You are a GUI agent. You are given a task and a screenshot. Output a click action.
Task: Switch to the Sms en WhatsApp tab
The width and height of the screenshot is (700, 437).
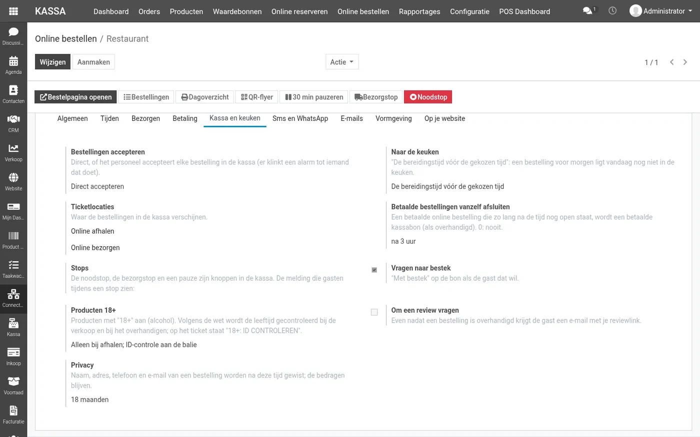[x=300, y=118]
